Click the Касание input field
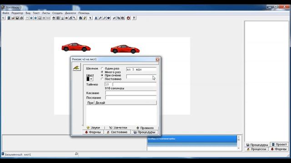The width and height of the screenshot is (291, 163). coord(131,93)
